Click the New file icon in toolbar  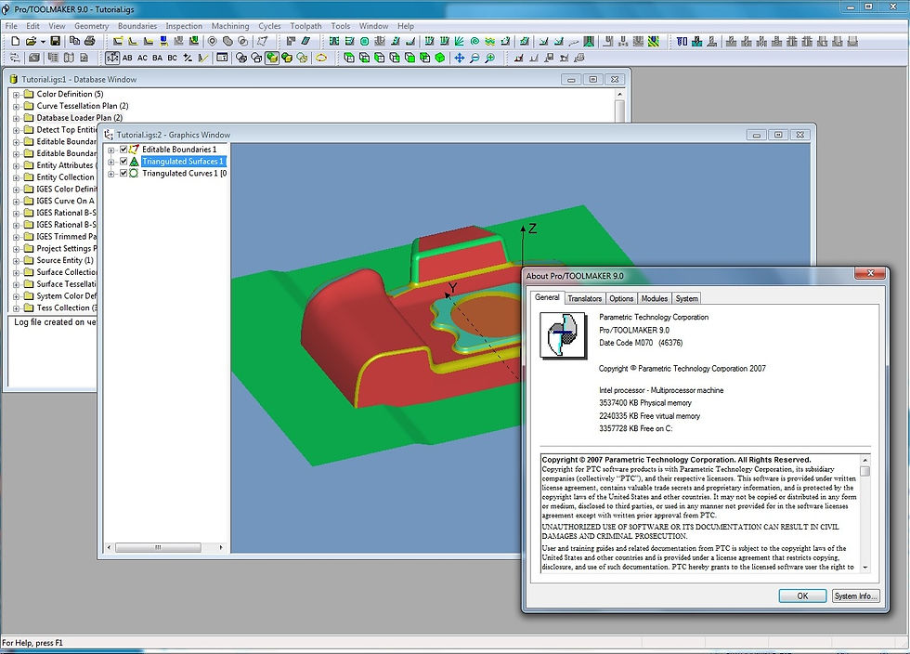click(16, 41)
